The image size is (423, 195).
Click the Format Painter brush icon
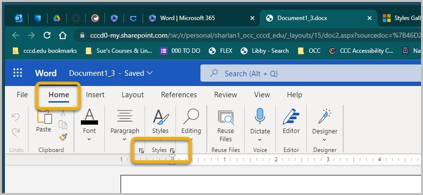click(63, 137)
